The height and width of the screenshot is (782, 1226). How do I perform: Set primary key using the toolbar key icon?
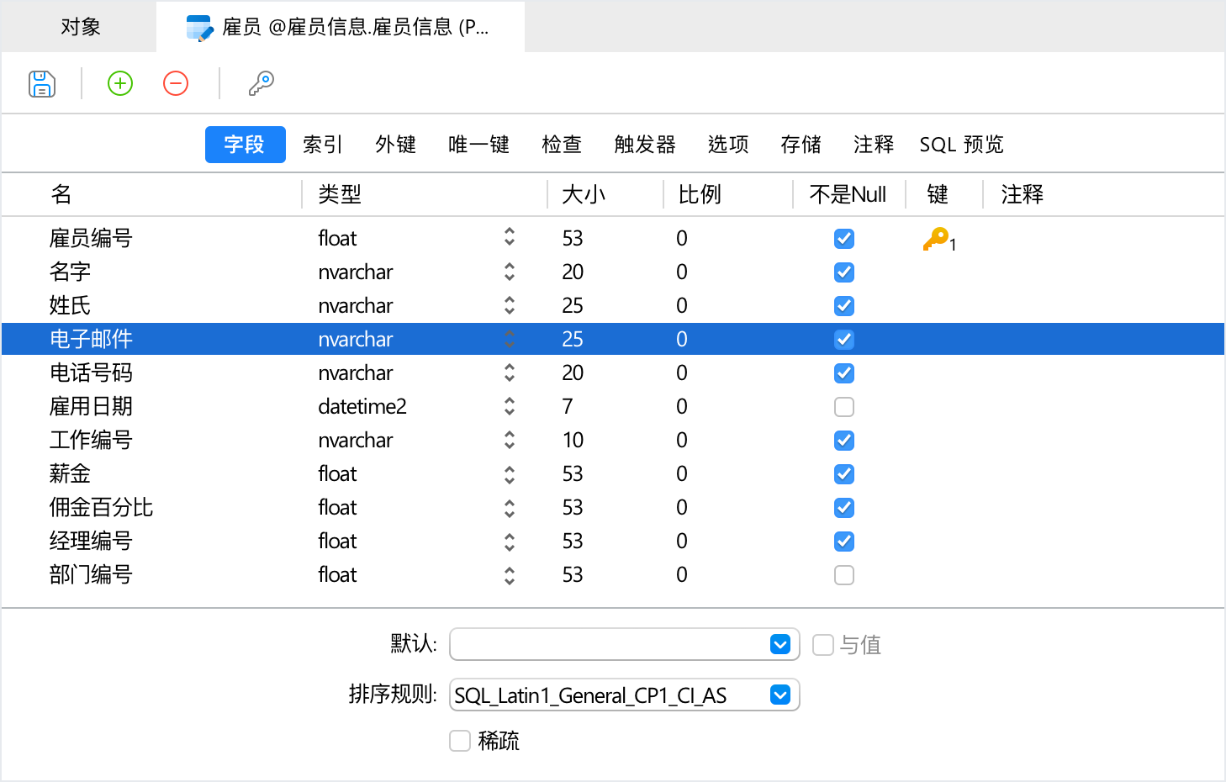pos(261,82)
